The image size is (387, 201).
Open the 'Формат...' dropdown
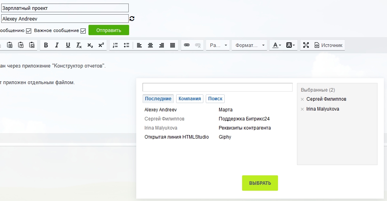click(x=250, y=45)
